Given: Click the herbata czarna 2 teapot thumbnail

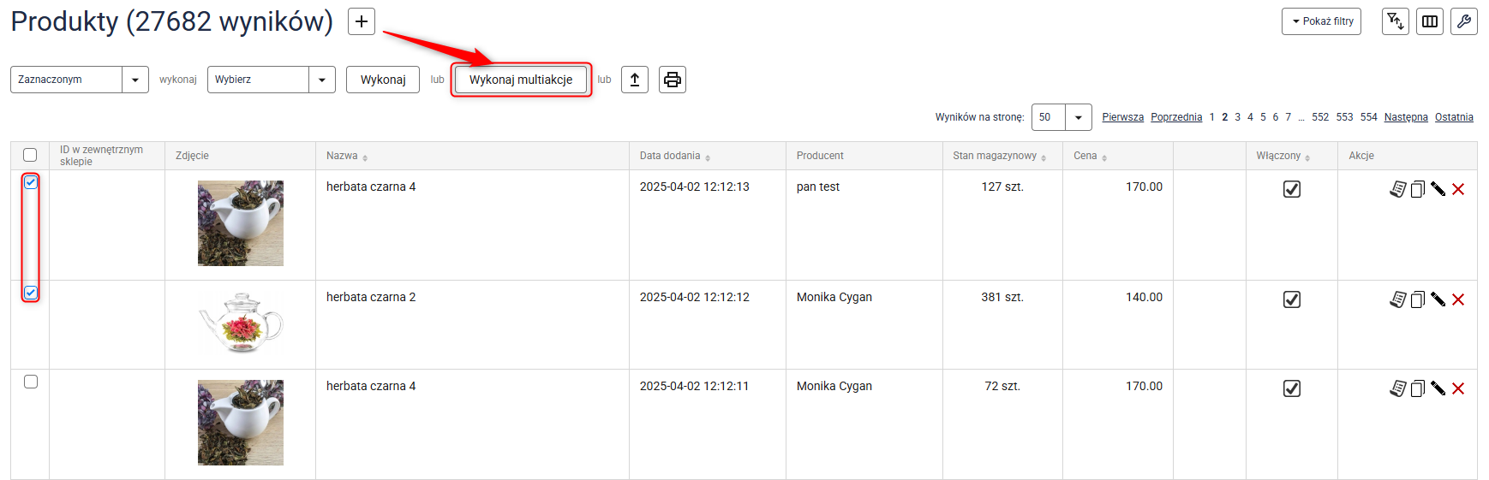Looking at the screenshot, I should pyautogui.click(x=241, y=323).
